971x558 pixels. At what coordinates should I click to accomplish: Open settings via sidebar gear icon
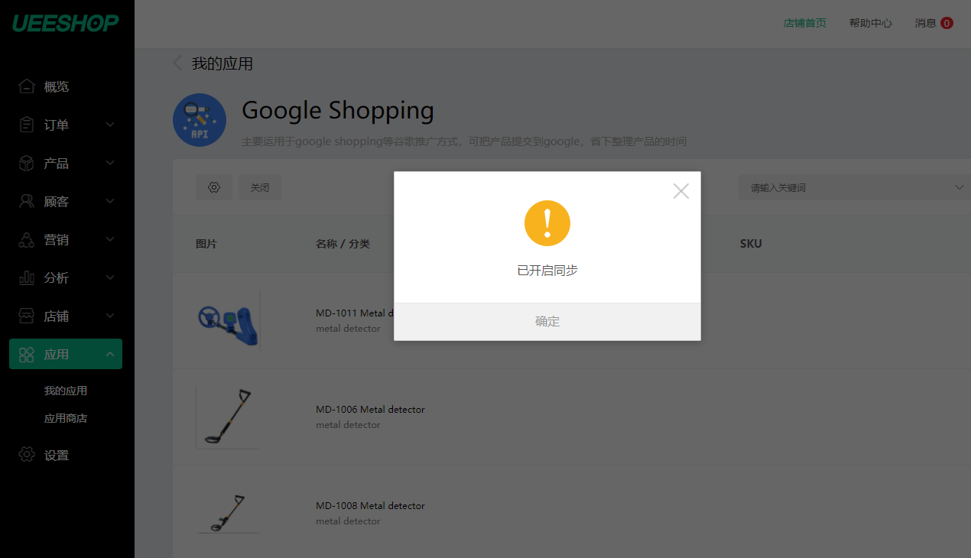point(27,455)
